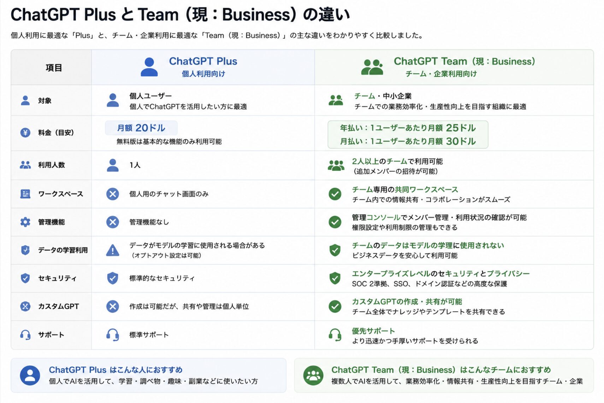
Task: Click the green shield next to モデルの学習に使用されない
Action: 335,250
